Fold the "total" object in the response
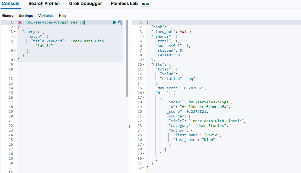Screen dimensions: 301x173 click(144, 69)
